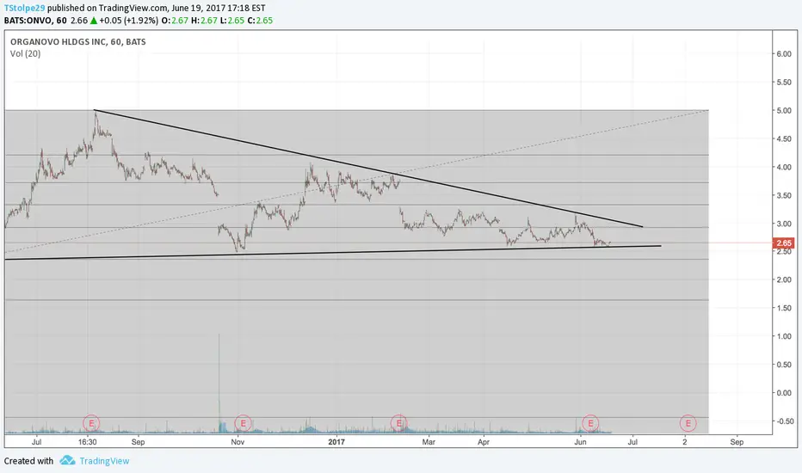Click the +0.05 (+1.92%) change value
Screen dimensions: 802x473
[129, 21]
